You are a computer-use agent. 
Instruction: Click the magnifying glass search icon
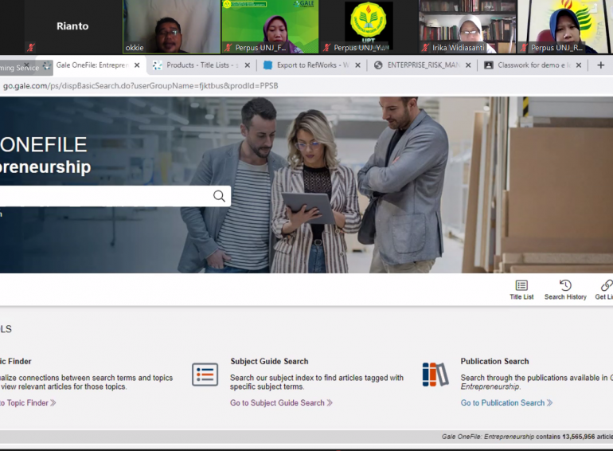pyautogui.click(x=219, y=196)
